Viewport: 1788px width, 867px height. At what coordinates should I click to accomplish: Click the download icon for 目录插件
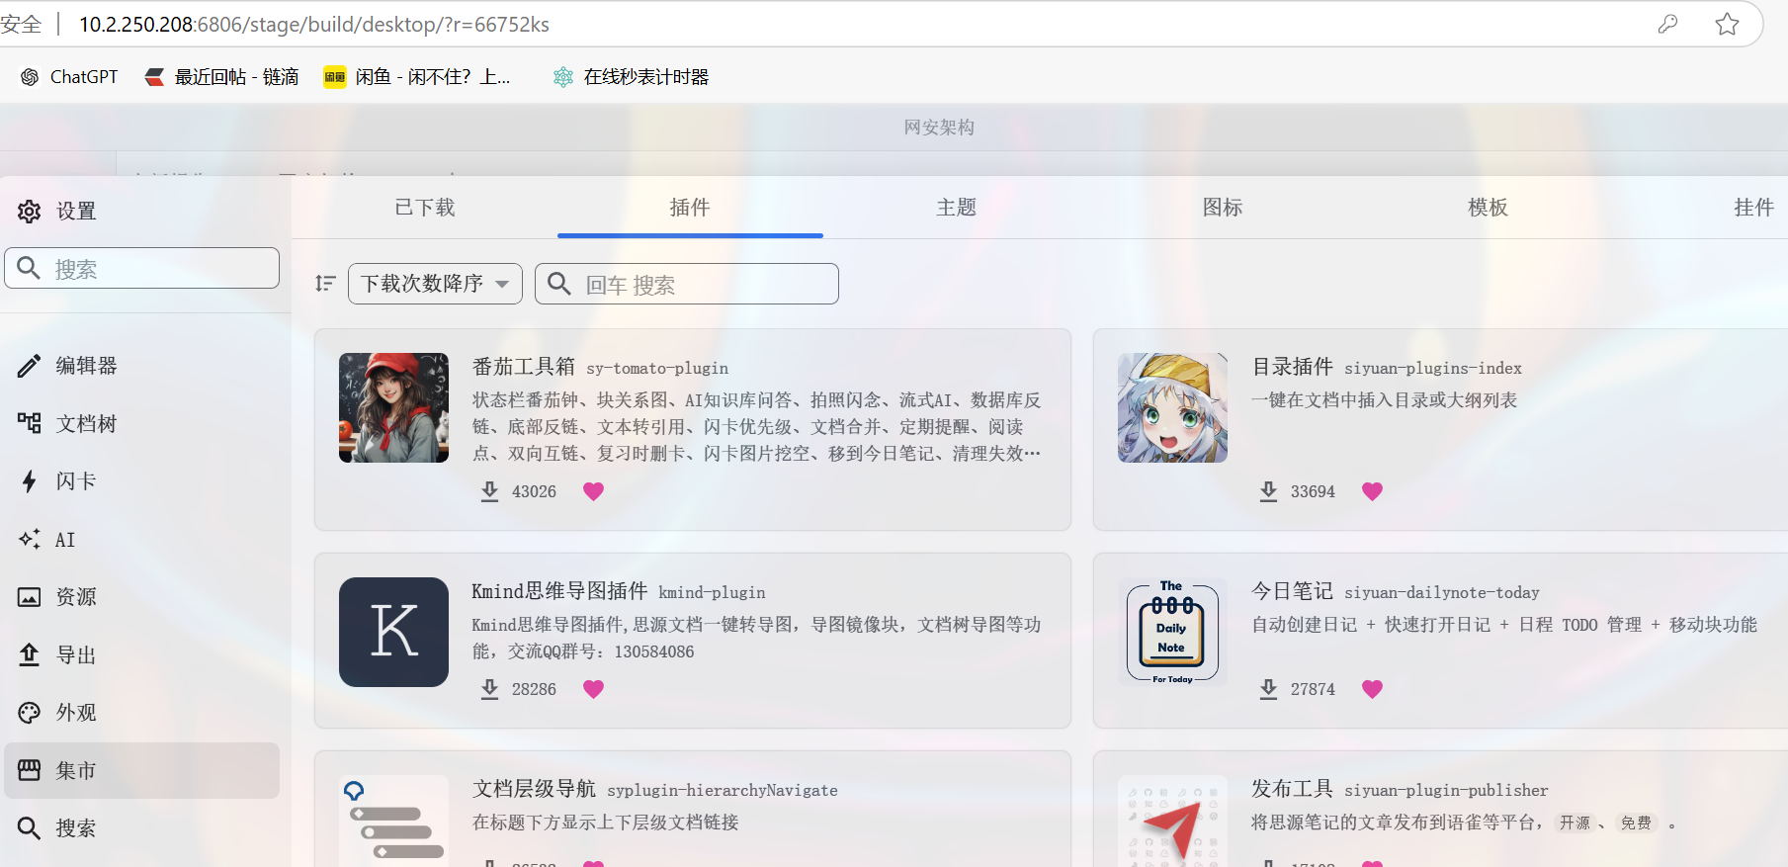1268,491
